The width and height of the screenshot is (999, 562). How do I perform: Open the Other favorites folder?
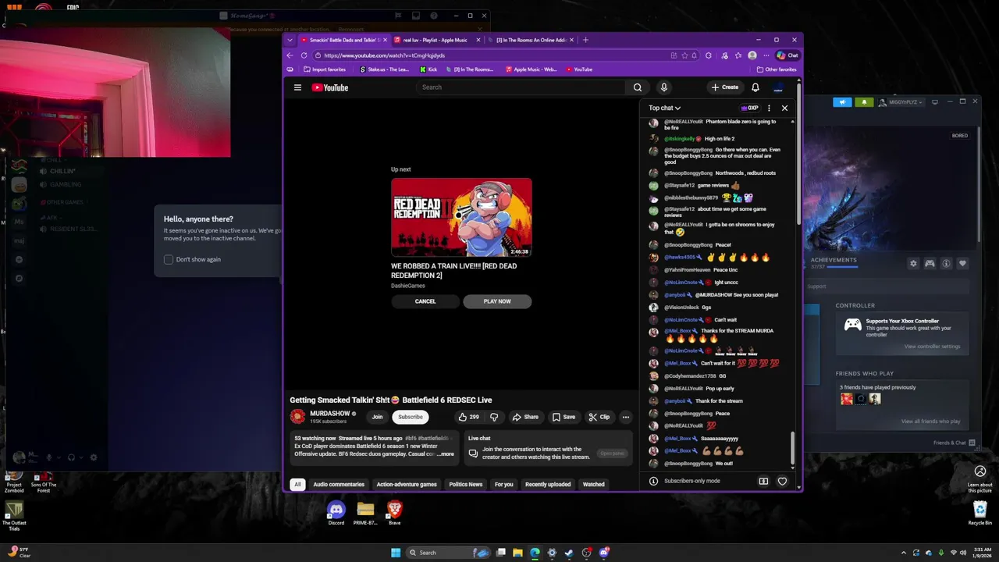click(x=776, y=69)
